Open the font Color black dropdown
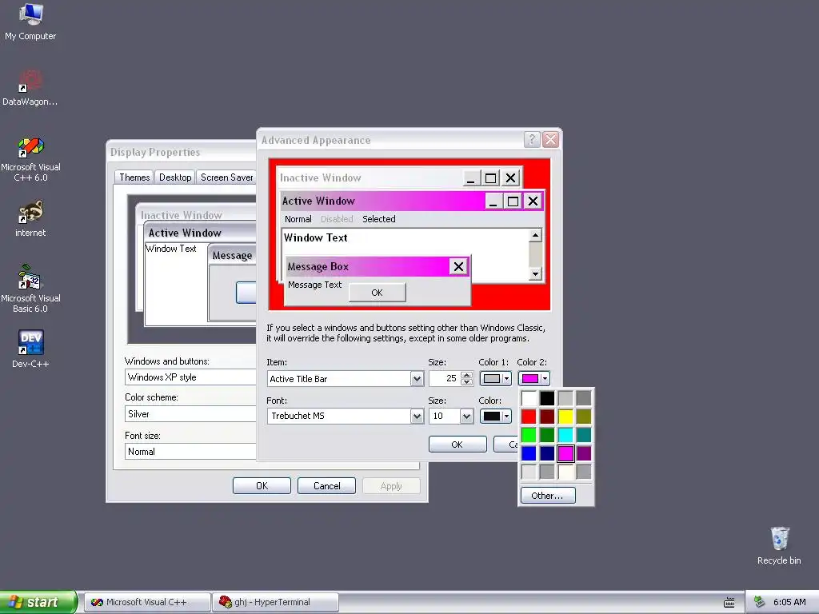Screen dimensions: 819x614 [495, 416]
